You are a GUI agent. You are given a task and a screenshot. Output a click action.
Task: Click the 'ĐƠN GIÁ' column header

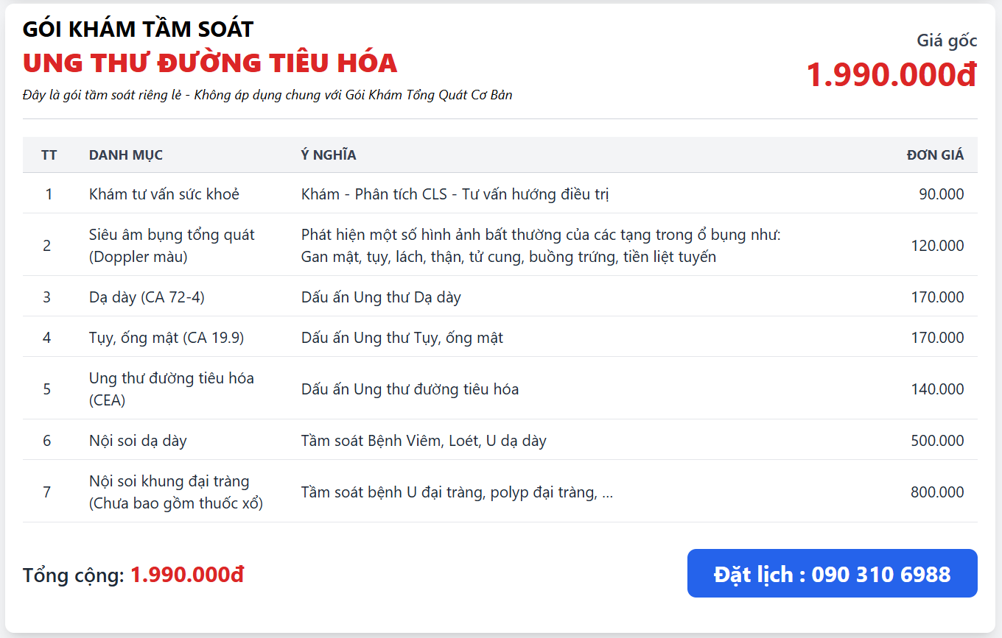pyautogui.click(x=935, y=155)
